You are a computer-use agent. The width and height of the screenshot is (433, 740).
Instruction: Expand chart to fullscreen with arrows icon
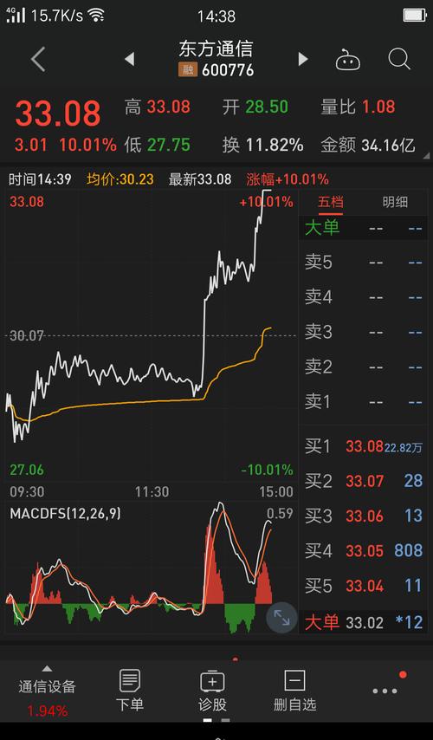pos(281,617)
